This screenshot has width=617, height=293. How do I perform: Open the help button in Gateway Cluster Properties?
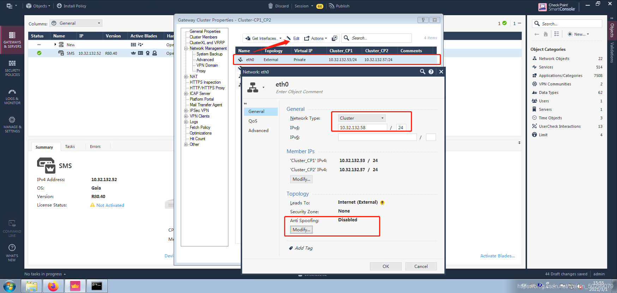(423, 20)
